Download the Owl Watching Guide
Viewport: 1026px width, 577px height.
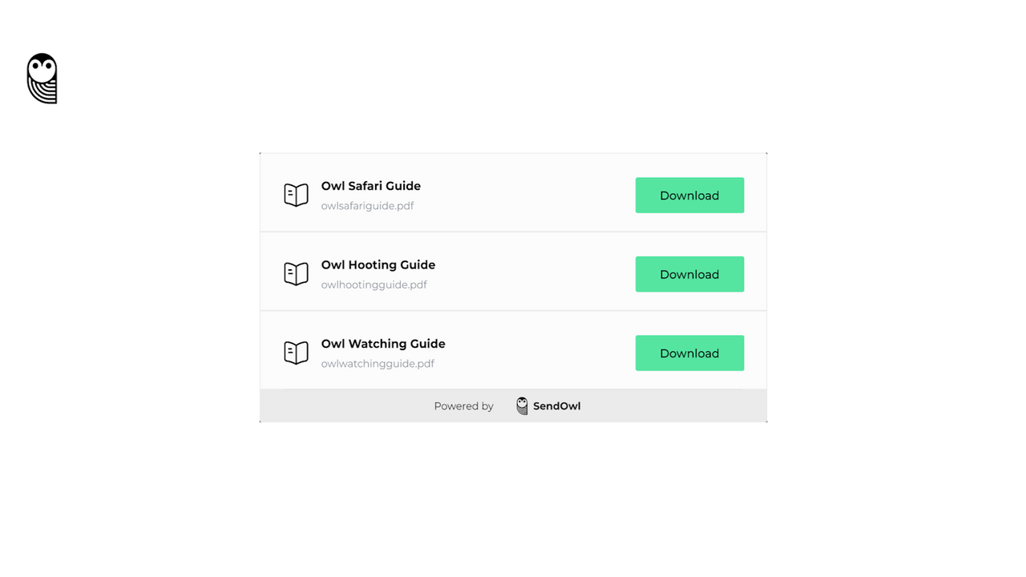(689, 353)
